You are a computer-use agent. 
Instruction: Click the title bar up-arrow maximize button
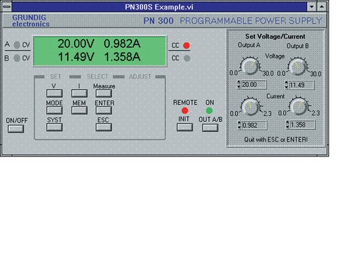click(322, 7)
